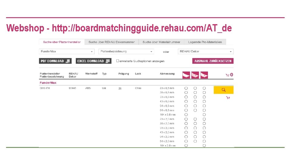291x163 pixels.
Task: Click the plain edgeband icon in table header
Action: click(x=186, y=75)
